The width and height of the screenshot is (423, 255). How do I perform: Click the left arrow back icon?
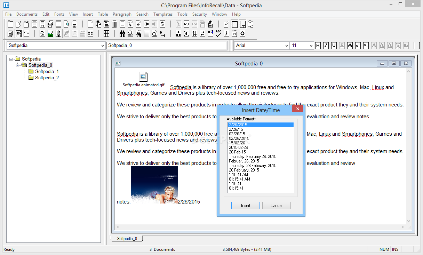click(x=146, y=24)
